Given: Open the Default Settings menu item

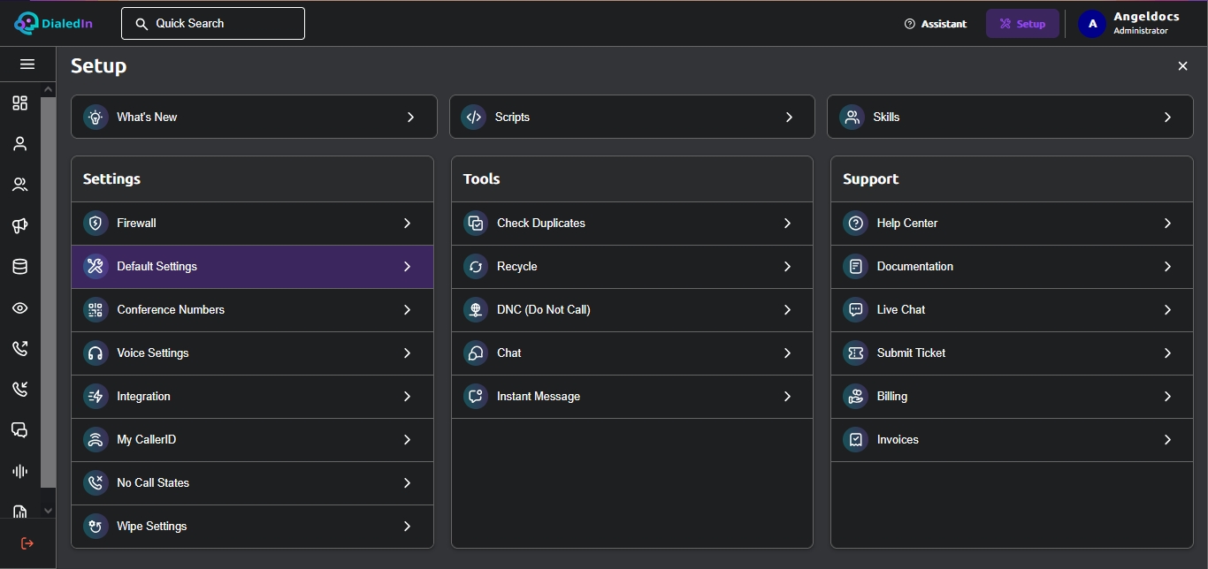Looking at the screenshot, I should (x=252, y=267).
